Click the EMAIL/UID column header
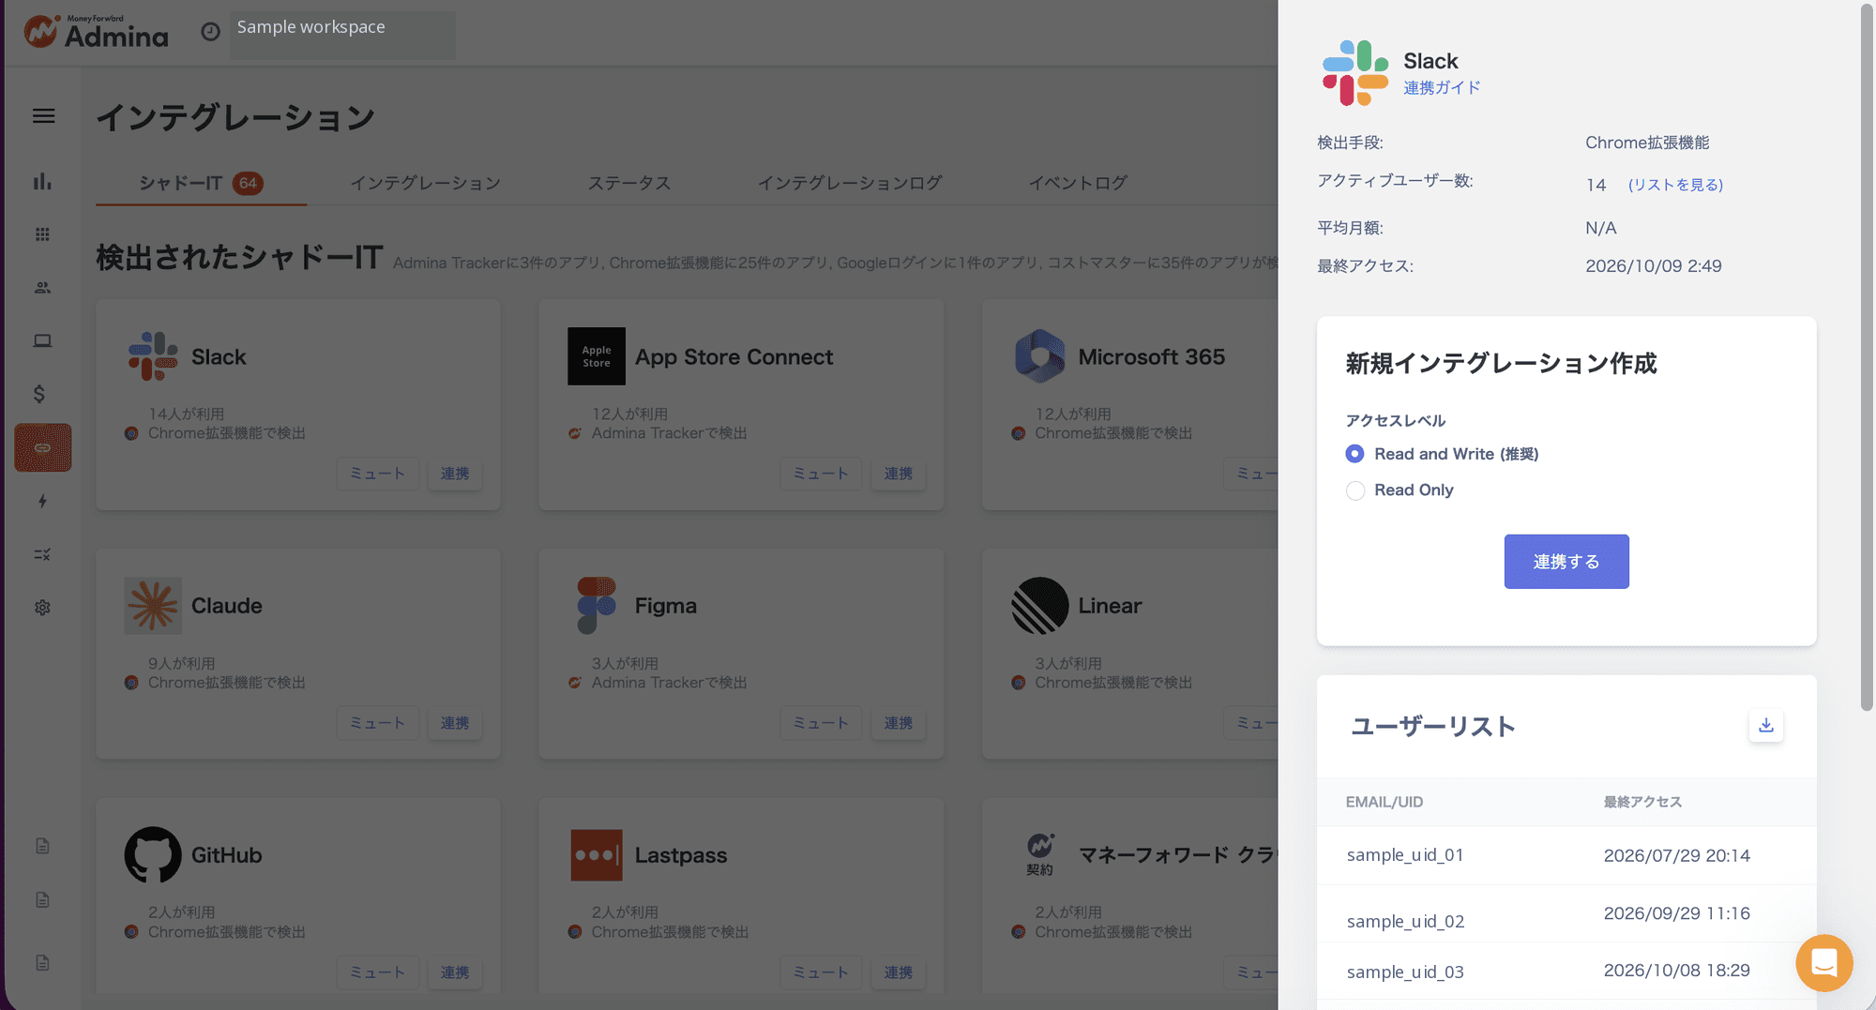 coord(1384,802)
